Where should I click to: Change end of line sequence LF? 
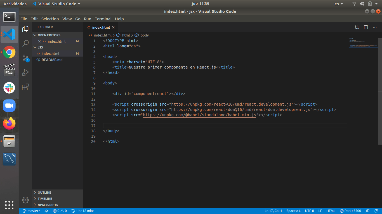(x=320, y=211)
